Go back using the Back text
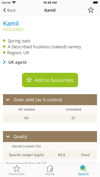The height and width of the screenshot is (177, 100). 11,10
